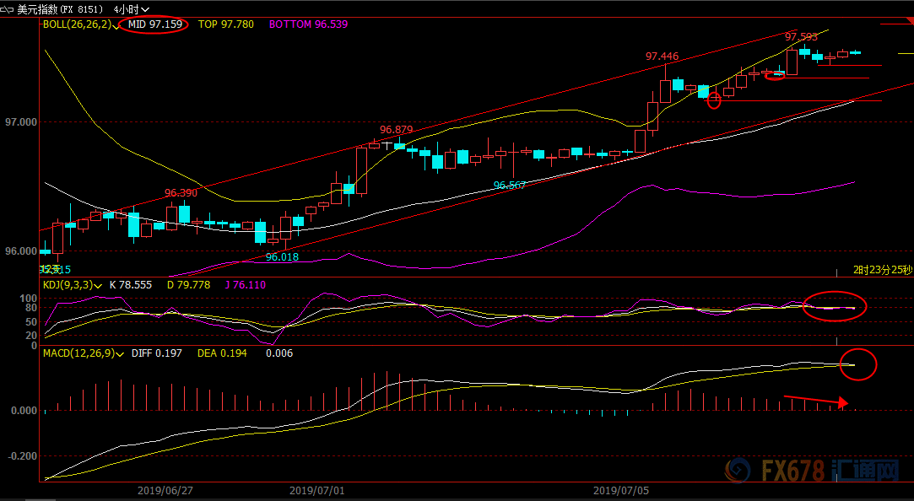
Task: Click the circled MID 97.159 value
Action: [155, 24]
